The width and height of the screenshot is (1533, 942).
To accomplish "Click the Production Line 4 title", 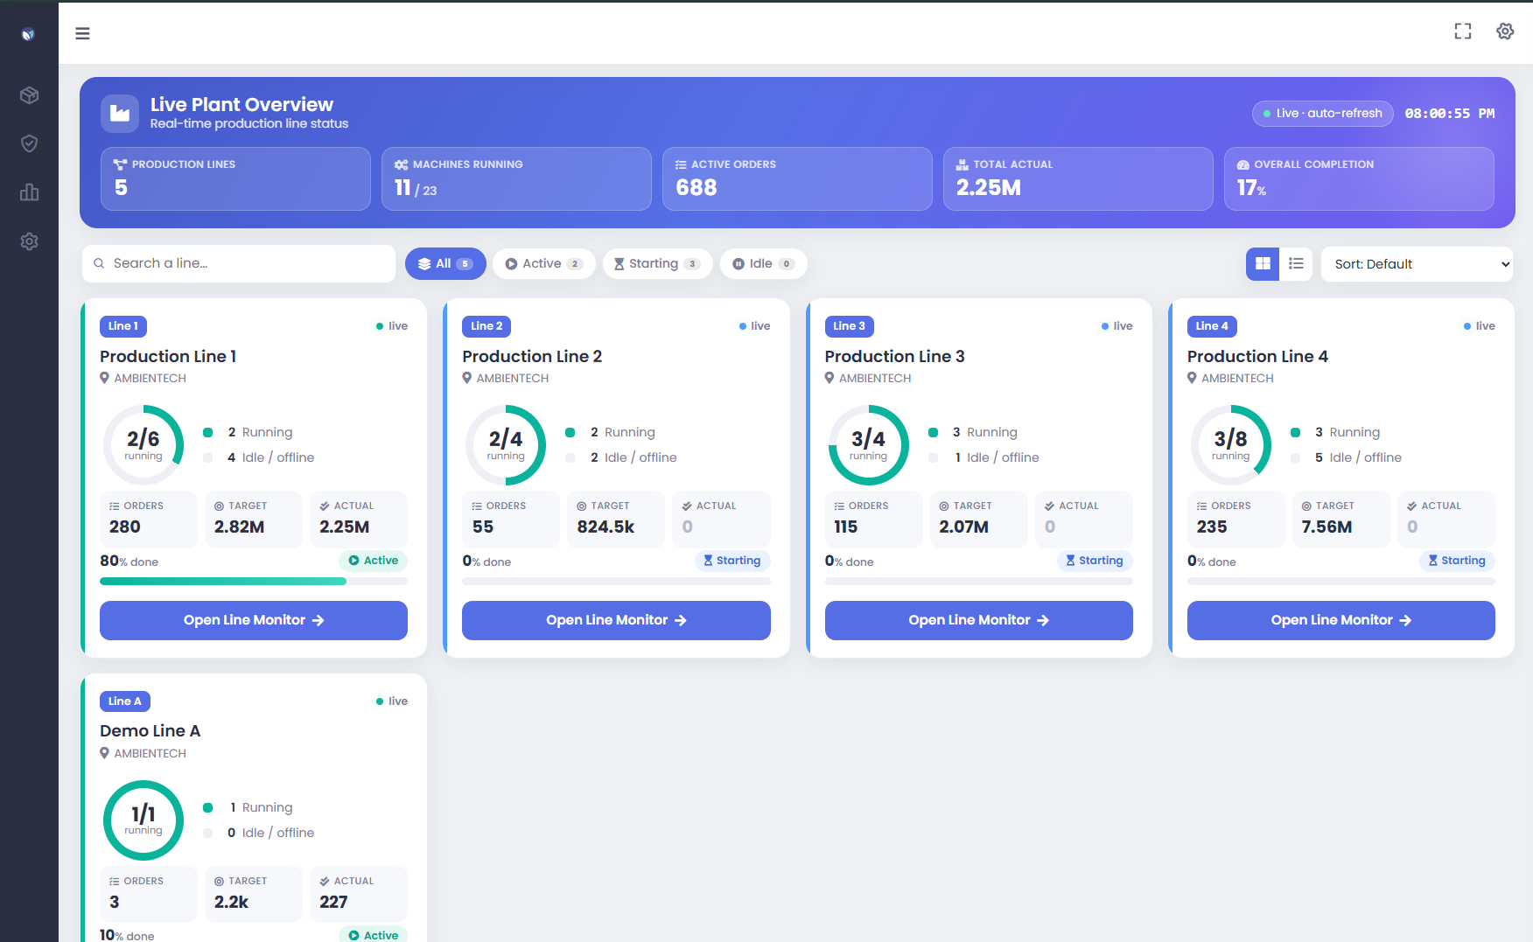I will point(1257,356).
